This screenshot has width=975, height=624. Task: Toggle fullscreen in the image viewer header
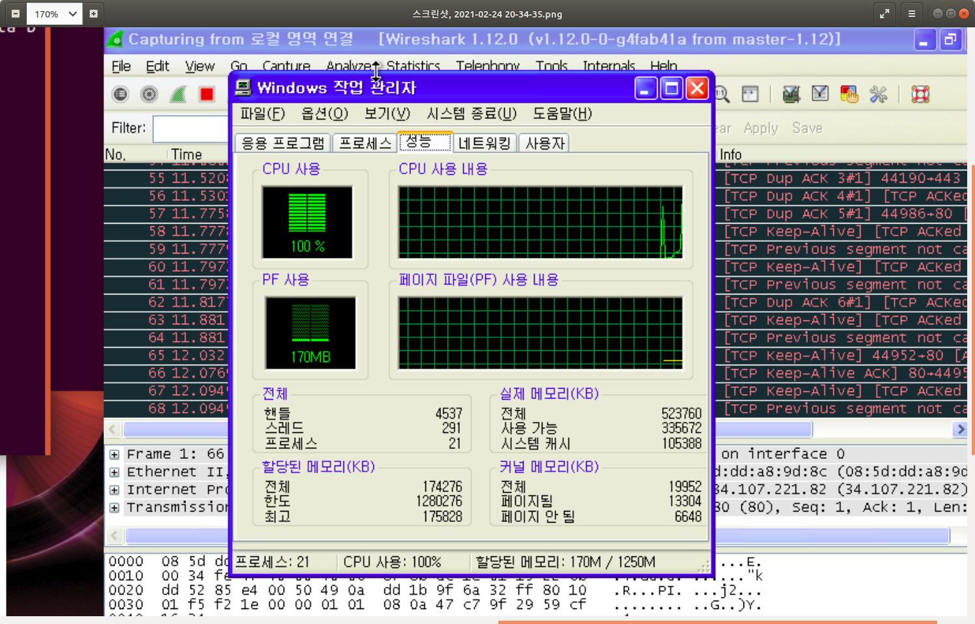(885, 14)
